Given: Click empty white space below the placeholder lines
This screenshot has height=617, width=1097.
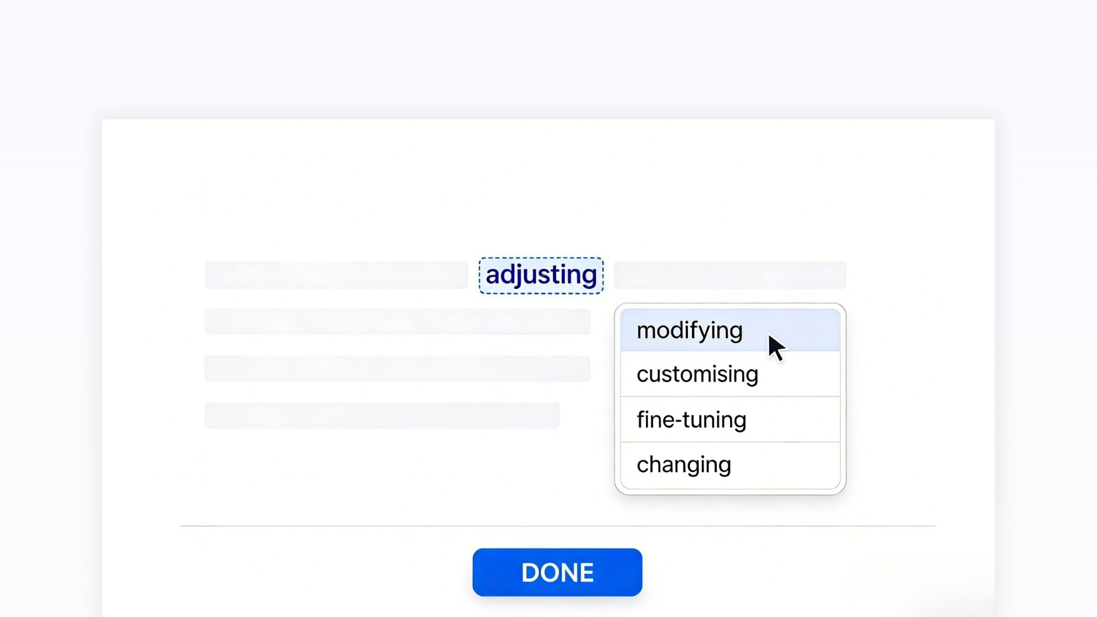Looking at the screenshot, I should (x=366, y=475).
